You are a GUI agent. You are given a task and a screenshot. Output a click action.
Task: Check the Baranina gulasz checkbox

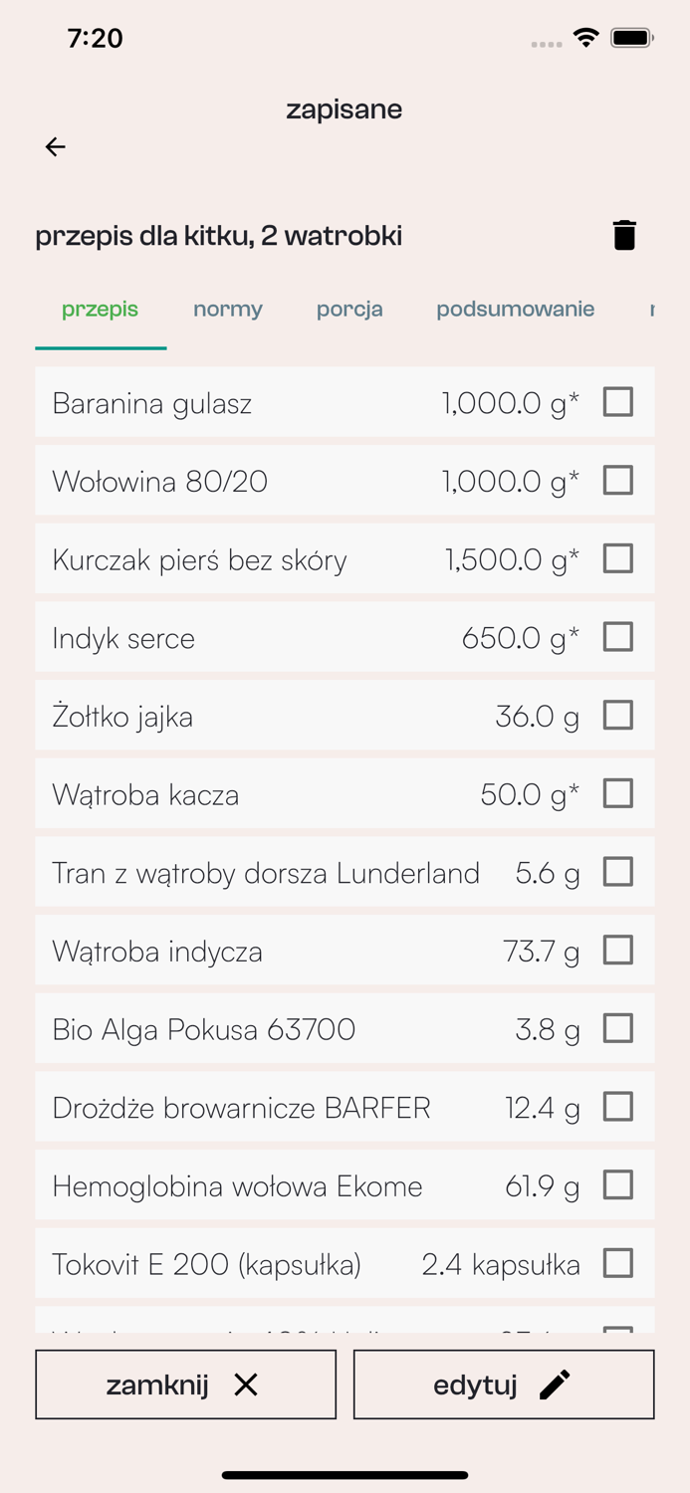click(618, 402)
